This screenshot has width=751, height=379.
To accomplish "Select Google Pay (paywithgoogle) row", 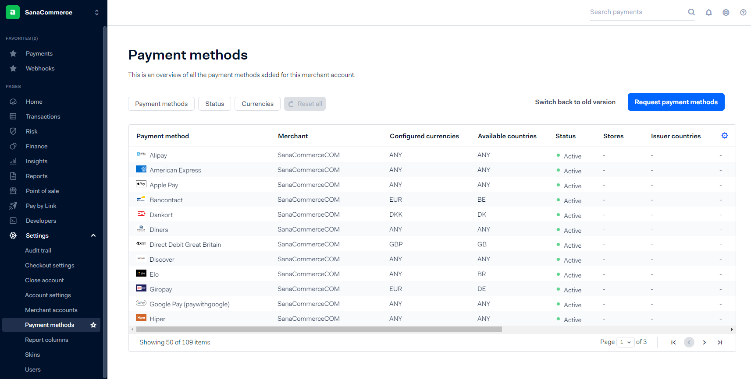I will coord(432,304).
